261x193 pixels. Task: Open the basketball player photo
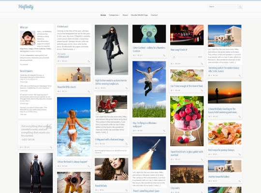(36, 173)
